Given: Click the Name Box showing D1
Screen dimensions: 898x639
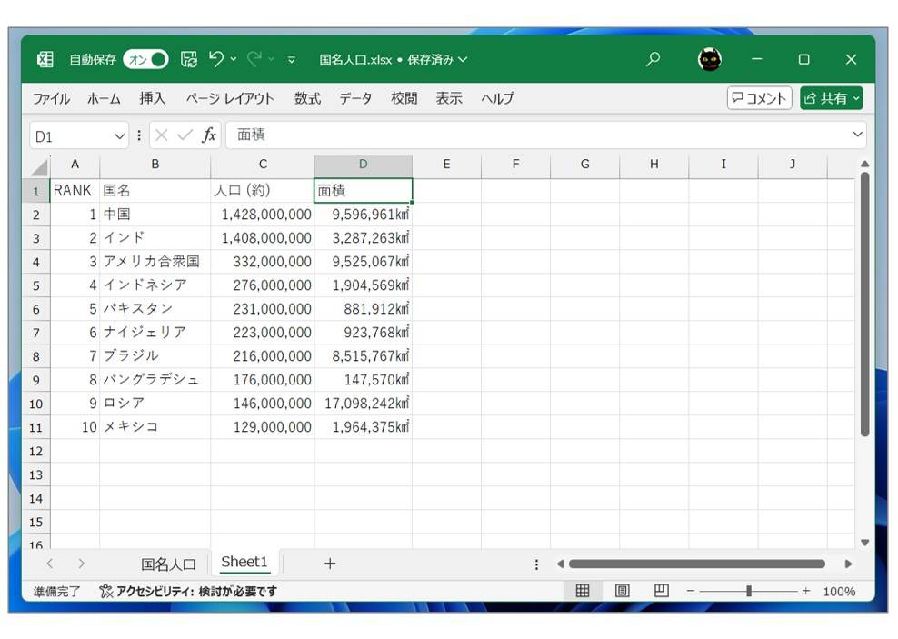Looking at the screenshot, I should [x=70, y=136].
